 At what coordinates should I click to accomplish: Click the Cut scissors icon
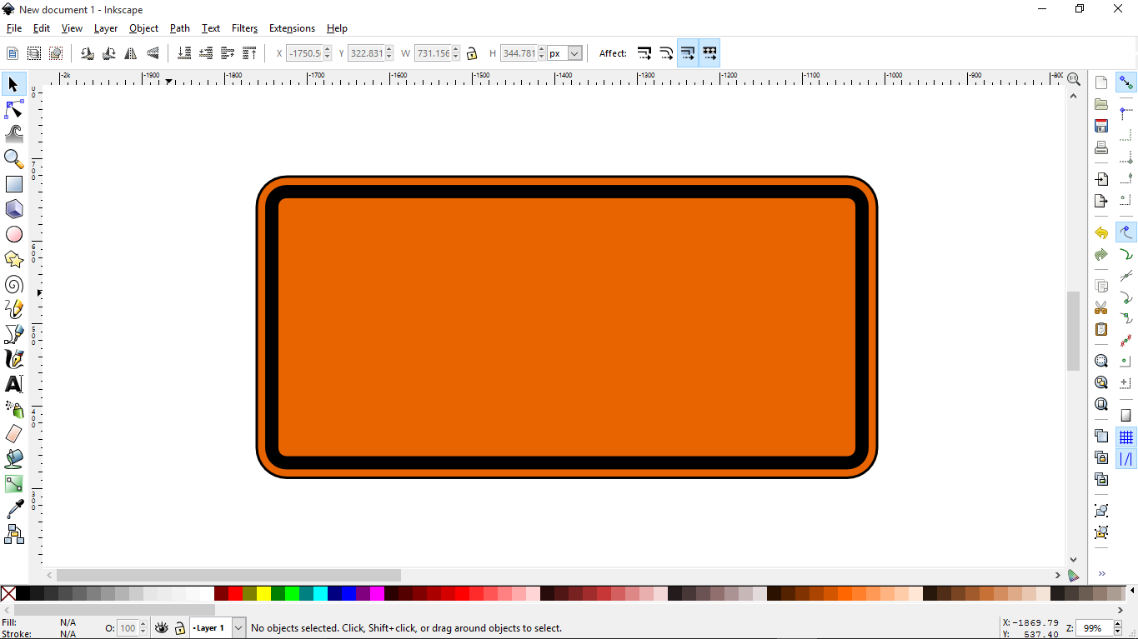1101,307
